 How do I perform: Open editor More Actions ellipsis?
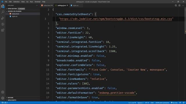(183, 5)
